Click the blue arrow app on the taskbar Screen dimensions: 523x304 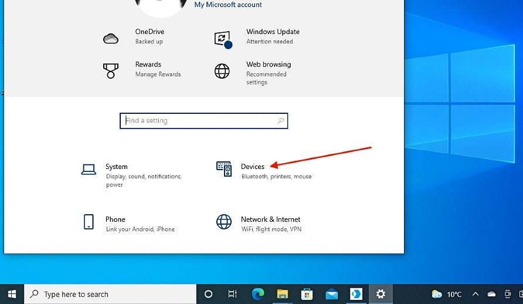pos(356,294)
